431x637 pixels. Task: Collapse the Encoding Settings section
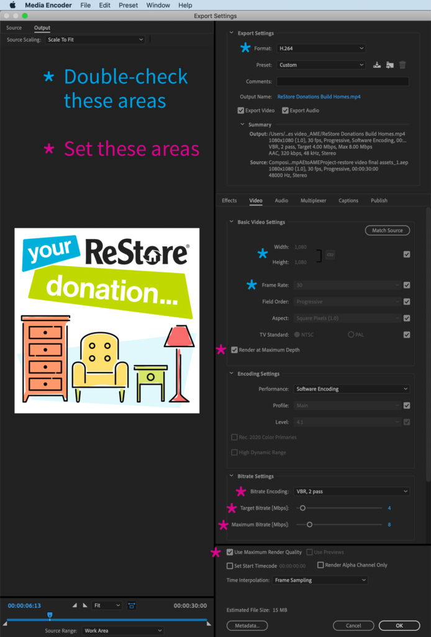point(232,373)
